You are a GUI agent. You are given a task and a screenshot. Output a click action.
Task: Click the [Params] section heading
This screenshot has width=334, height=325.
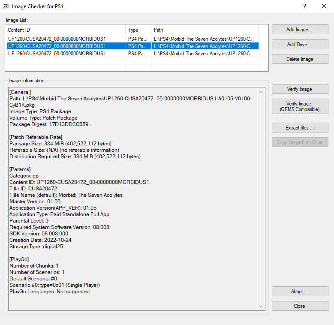tap(20, 169)
